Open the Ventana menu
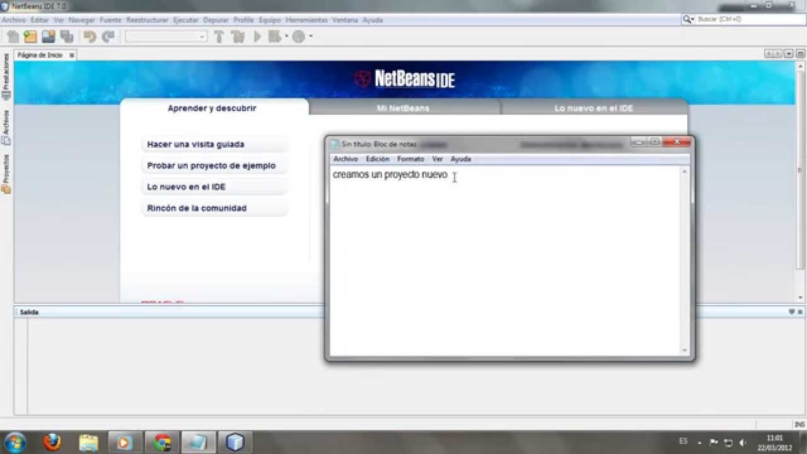The width and height of the screenshot is (807, 454). (x=345, y=20)
